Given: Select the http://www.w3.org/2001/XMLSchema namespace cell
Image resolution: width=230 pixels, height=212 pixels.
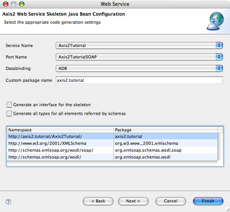Looking at the screenshot, I should point(60,143).
